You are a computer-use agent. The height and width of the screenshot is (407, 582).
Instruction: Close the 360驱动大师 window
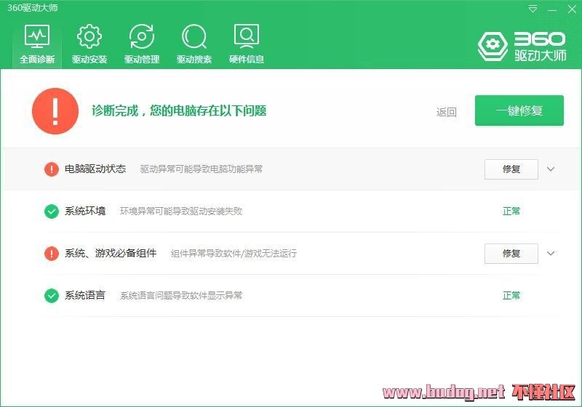tap(572, 9)
